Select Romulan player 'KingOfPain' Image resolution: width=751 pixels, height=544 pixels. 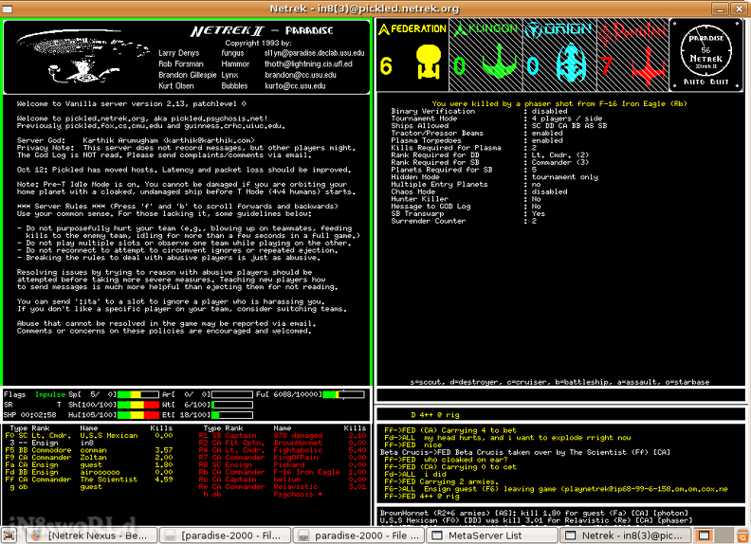283,458
